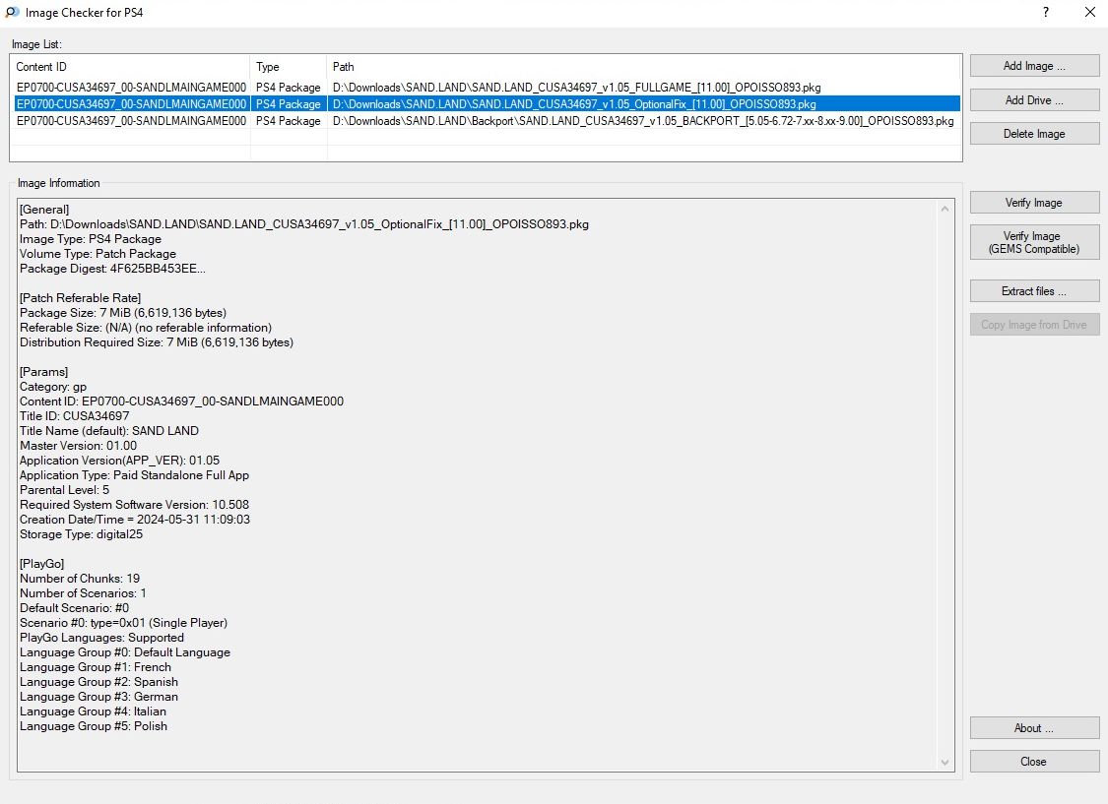Click the Close button at bottom right
The image size is (1108, 804).
click(x=1034, y=761)
